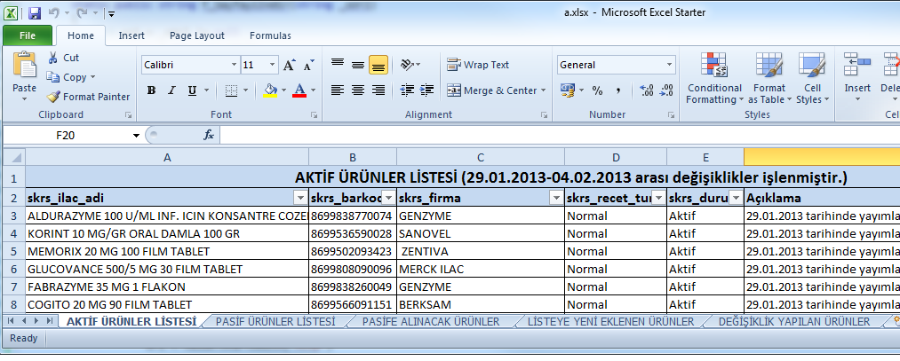This screenshot has height=361, width=900.
Task: Open the font size dropdown showing 11
Action: coord(272,65)
